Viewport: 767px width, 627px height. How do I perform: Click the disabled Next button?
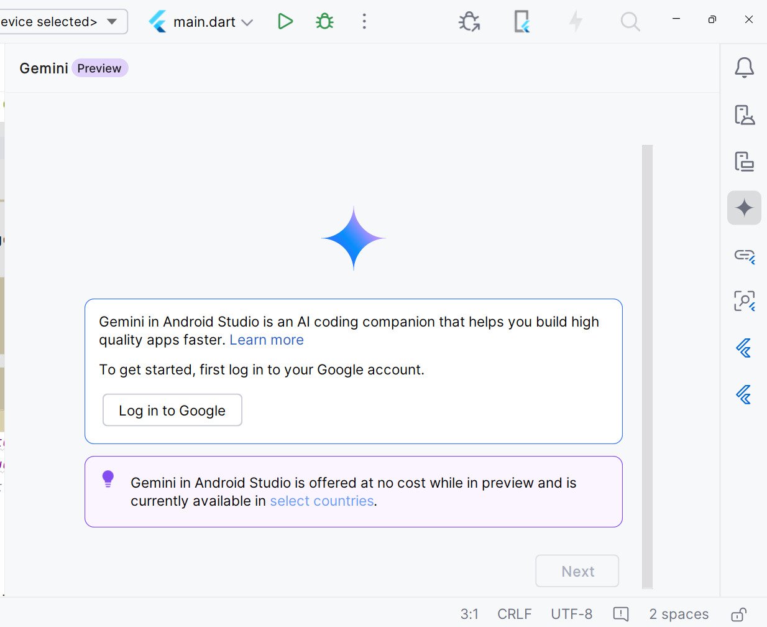point(577,571)
